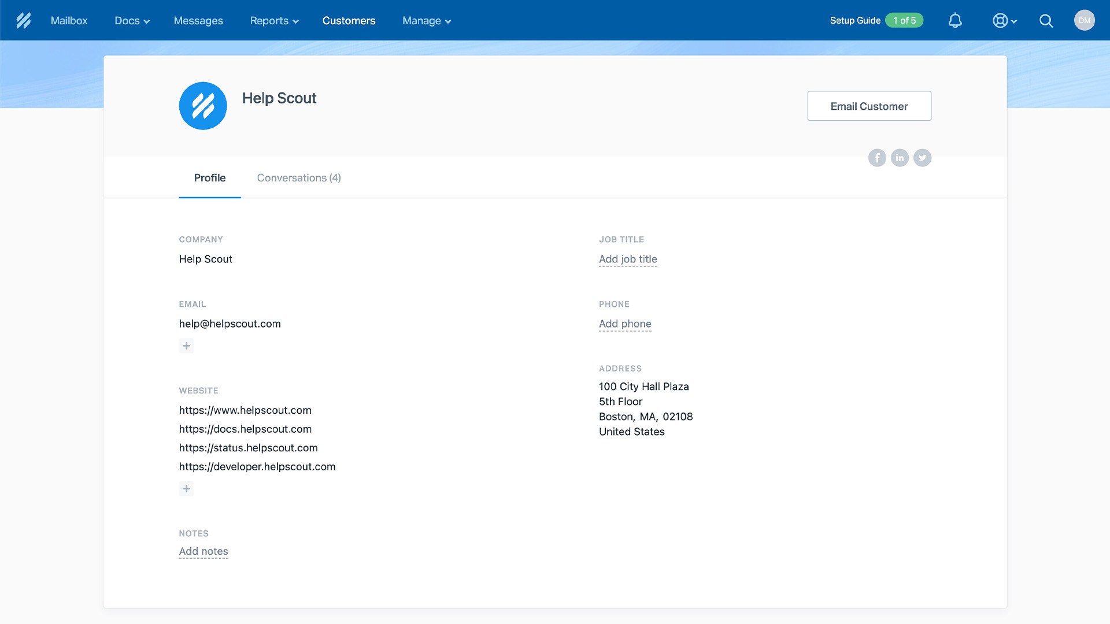Click the Help Scout logo in the navbar
This screenshot has height=624, width=1110.
point(23,21)
